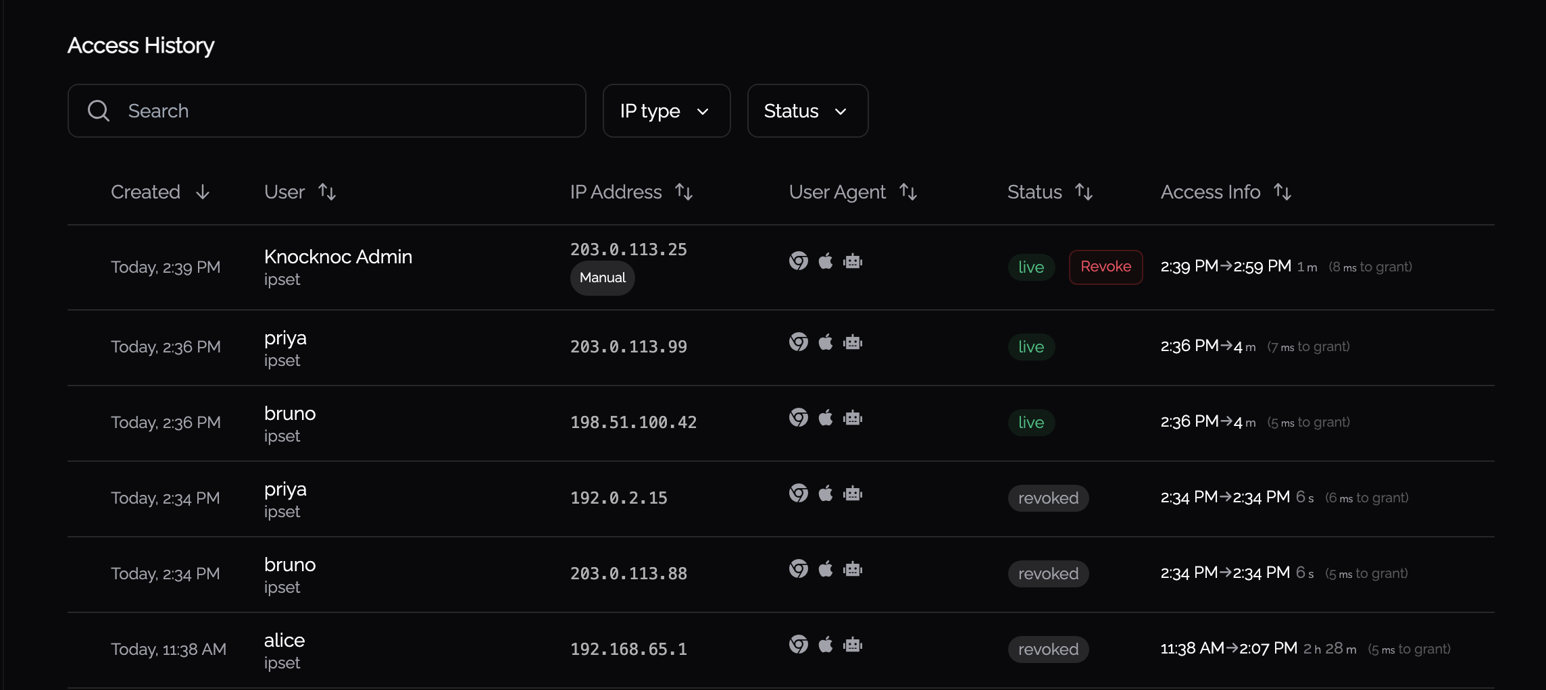Click Today, 11:38 AM created time
This screenshot has height=690, width=1546.
168,649
